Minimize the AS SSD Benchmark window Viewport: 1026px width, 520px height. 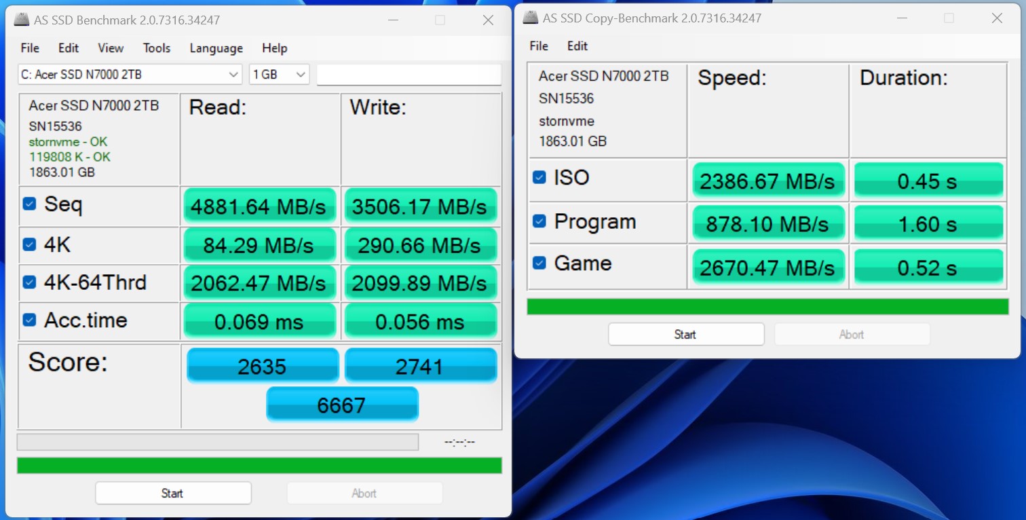click(393, 20)
